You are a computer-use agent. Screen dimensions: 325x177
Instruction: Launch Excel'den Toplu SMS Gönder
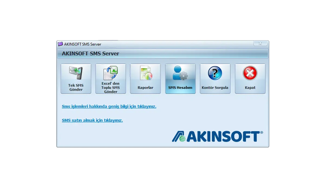point(110,79)
